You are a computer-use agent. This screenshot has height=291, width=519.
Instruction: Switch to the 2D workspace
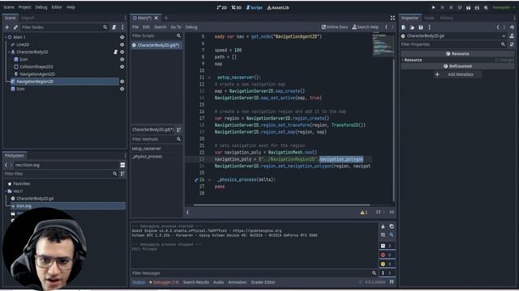(x=221, y=7)
